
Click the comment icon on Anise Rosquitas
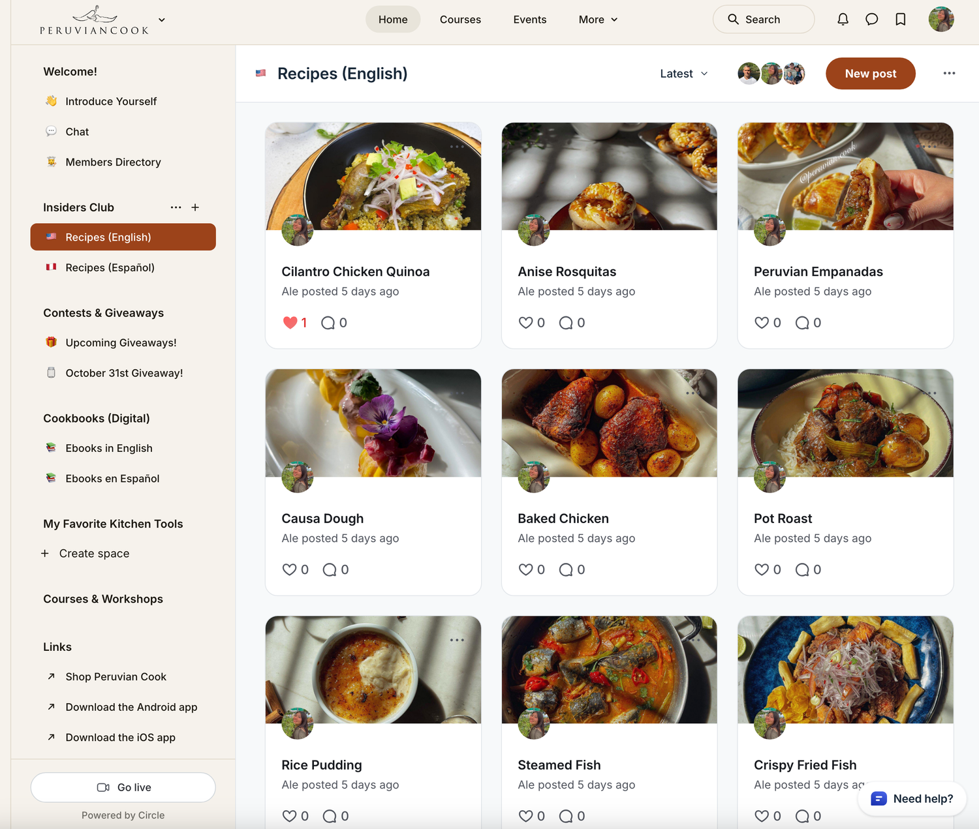[x=566, y=323]
